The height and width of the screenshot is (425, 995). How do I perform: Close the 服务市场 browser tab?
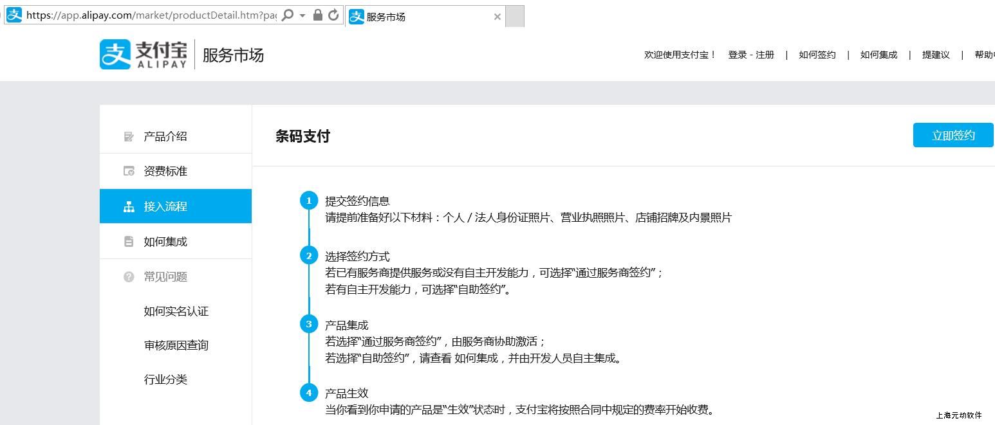click(497, 17)
